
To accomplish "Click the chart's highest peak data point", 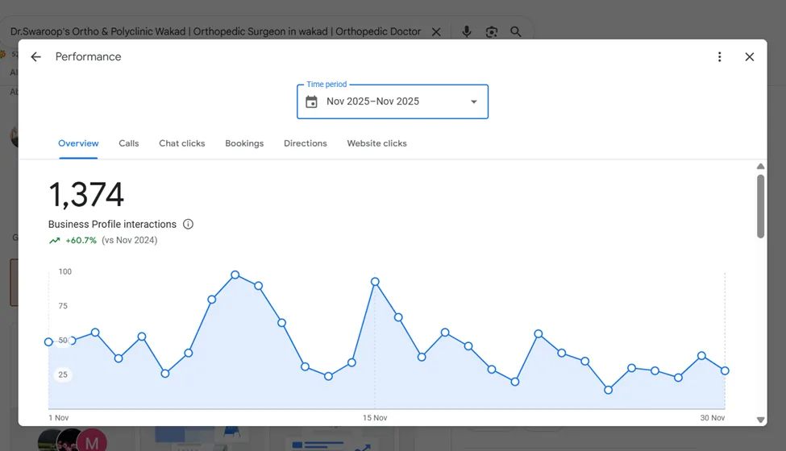I will point(235,275).
